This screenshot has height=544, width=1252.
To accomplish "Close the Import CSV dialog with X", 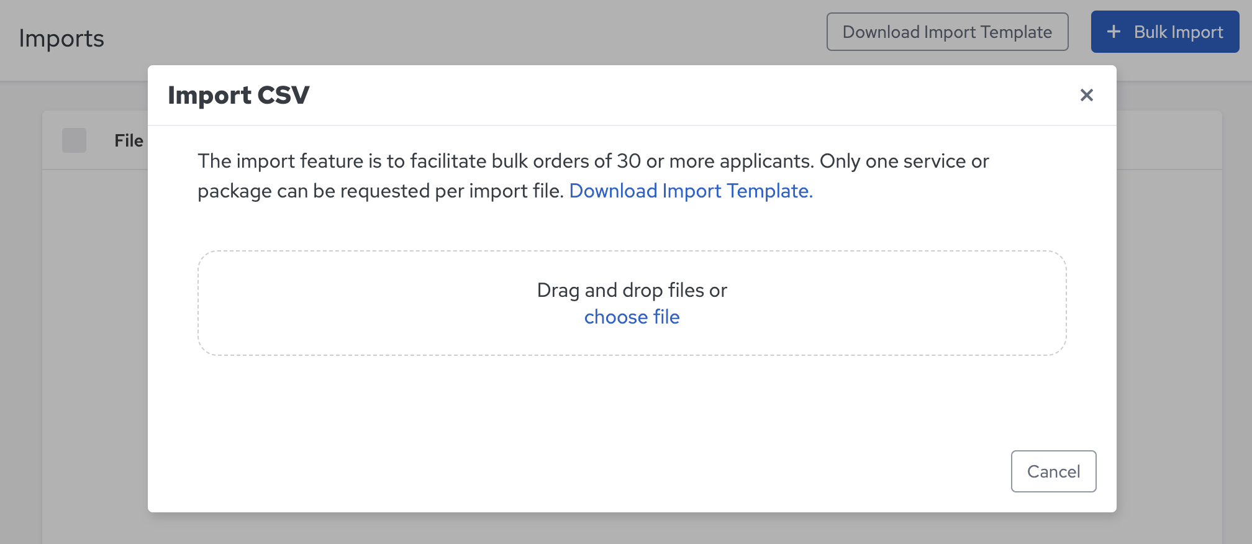I will click(1086, 95).
